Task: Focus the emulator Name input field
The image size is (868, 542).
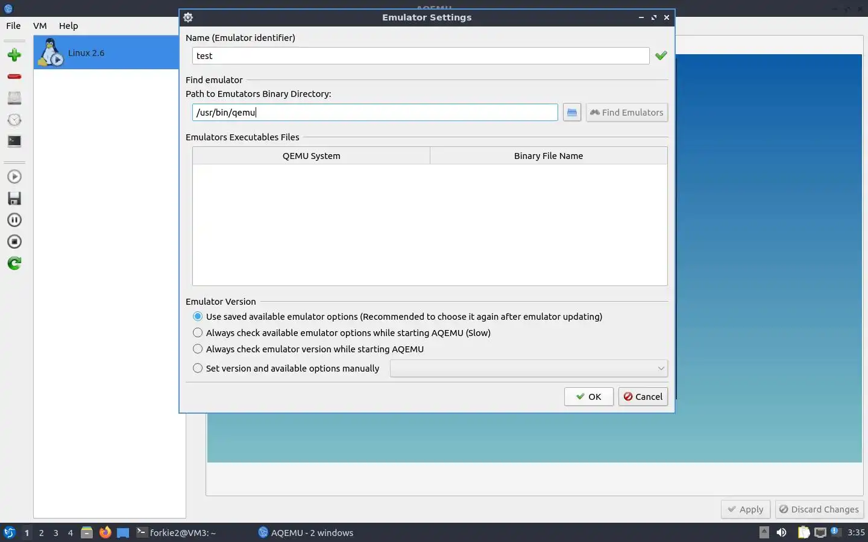Action: coord(421,55)
